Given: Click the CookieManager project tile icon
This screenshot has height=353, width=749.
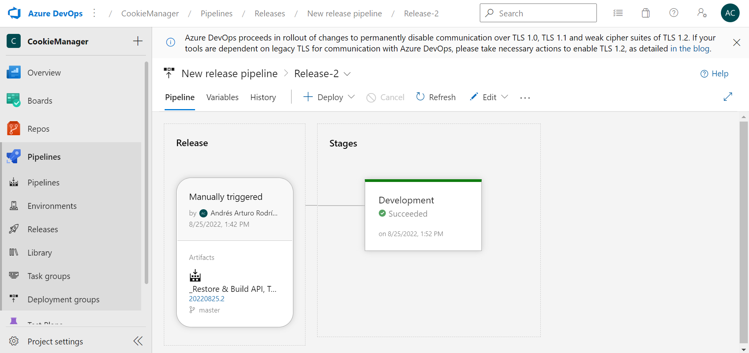Looking at the screenshot, I should (14, 41).
